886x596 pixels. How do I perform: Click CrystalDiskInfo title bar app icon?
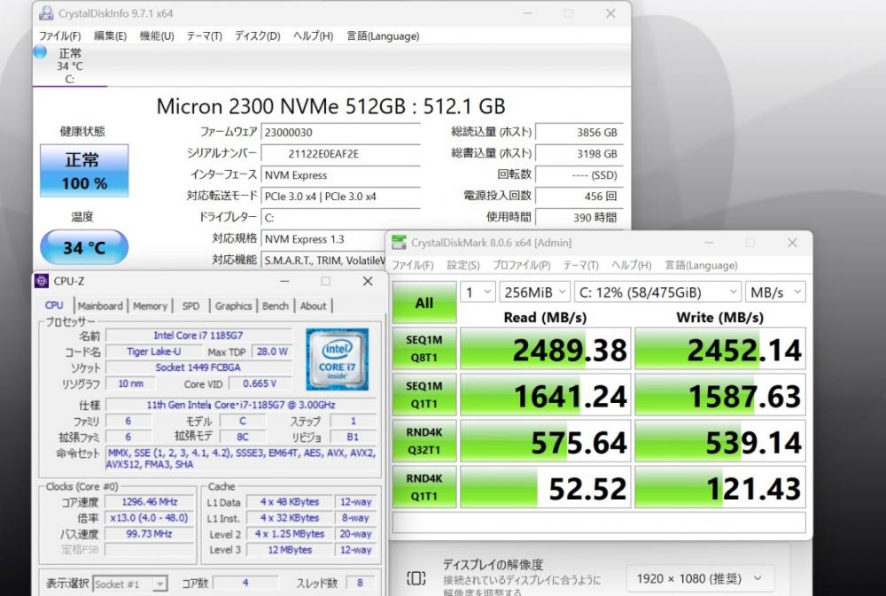(46, 13)
